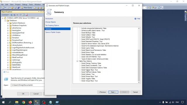Collapse the Table/View Options section

click(77, 61)
